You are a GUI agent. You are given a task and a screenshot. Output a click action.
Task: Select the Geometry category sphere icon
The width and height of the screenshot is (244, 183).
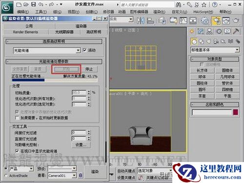coord(194,41)
